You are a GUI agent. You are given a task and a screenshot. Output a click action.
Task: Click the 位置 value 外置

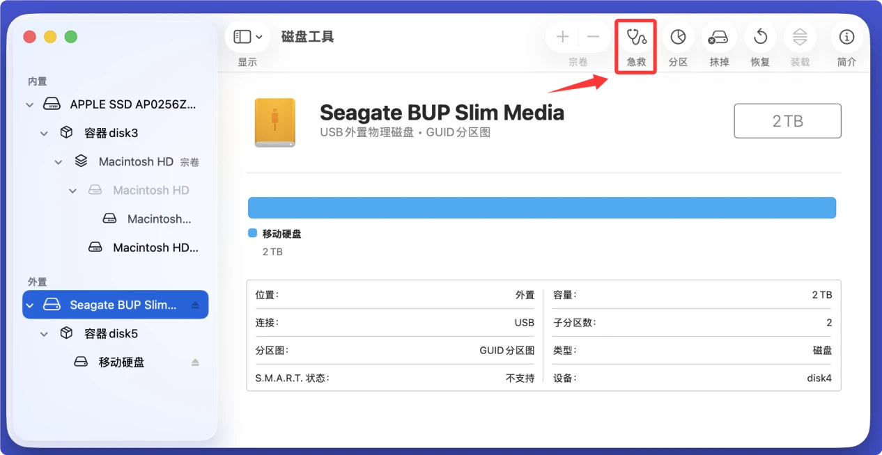[525, 295]
